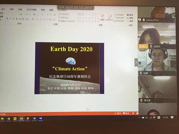Select the Earth Day 2020 slide
Screen dimensions: 179x134
[x=70, y=68]
